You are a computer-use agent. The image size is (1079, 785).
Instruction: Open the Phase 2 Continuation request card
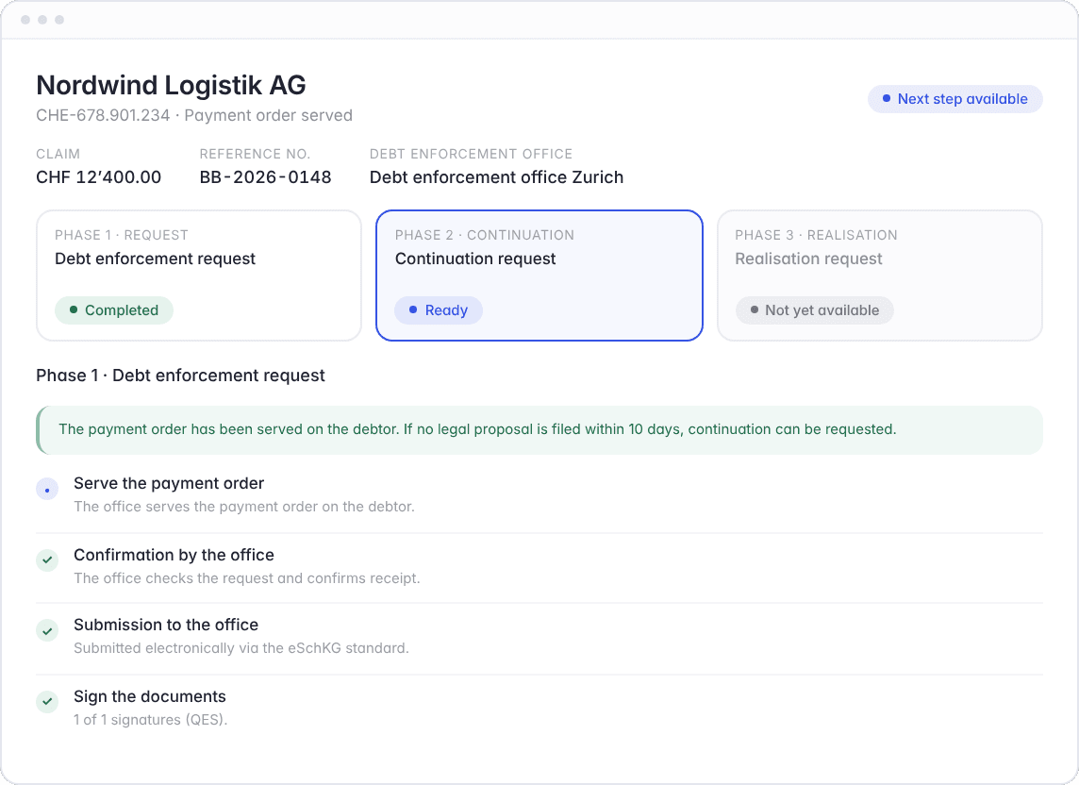point(539,276)
